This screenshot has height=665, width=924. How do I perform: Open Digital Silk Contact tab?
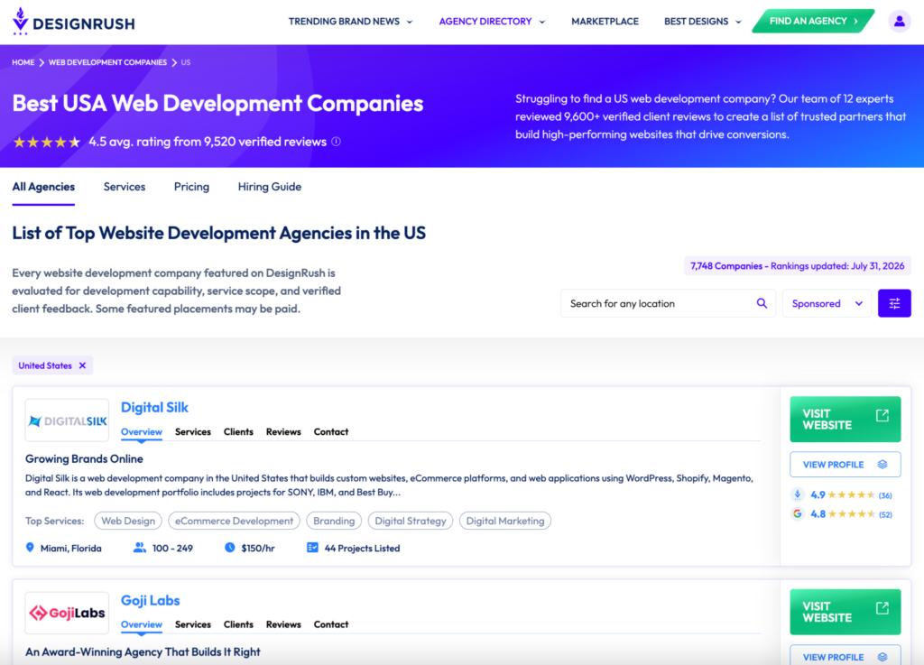point(331,431)
